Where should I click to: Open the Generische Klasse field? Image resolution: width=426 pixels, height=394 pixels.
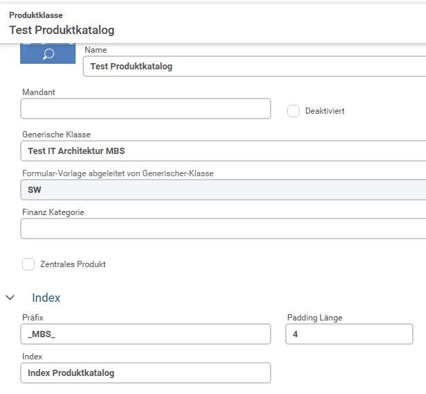223,151
